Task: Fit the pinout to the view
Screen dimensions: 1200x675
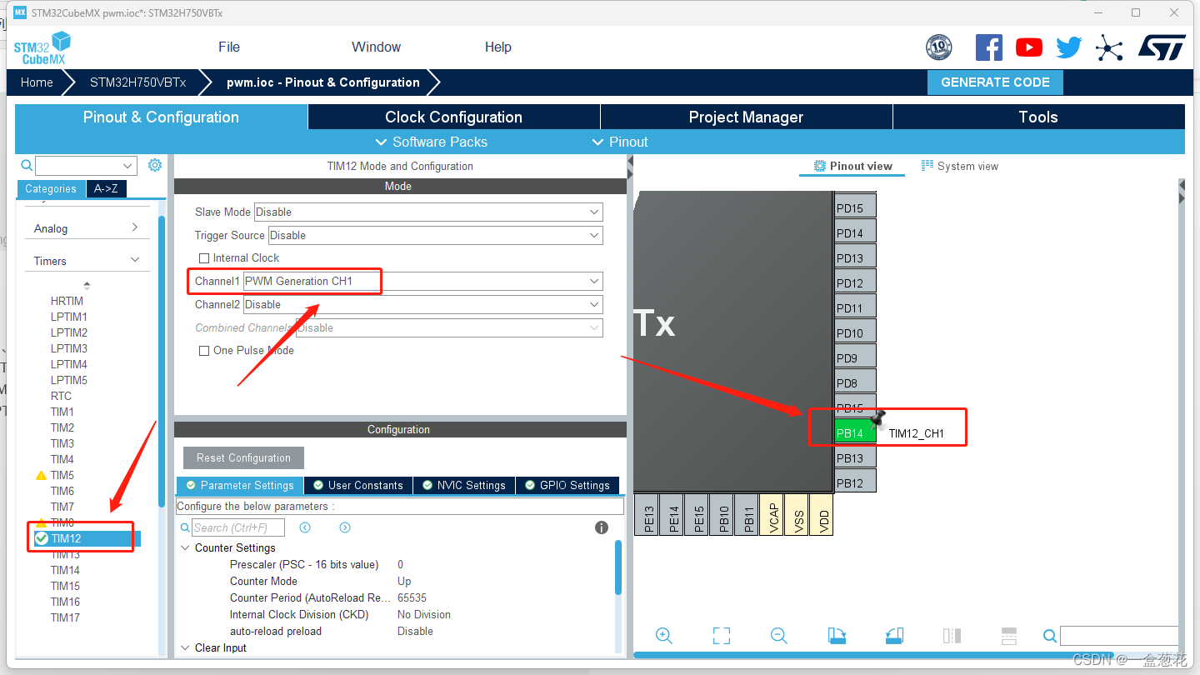Action: pyautogui.click(x=722, y=636)
